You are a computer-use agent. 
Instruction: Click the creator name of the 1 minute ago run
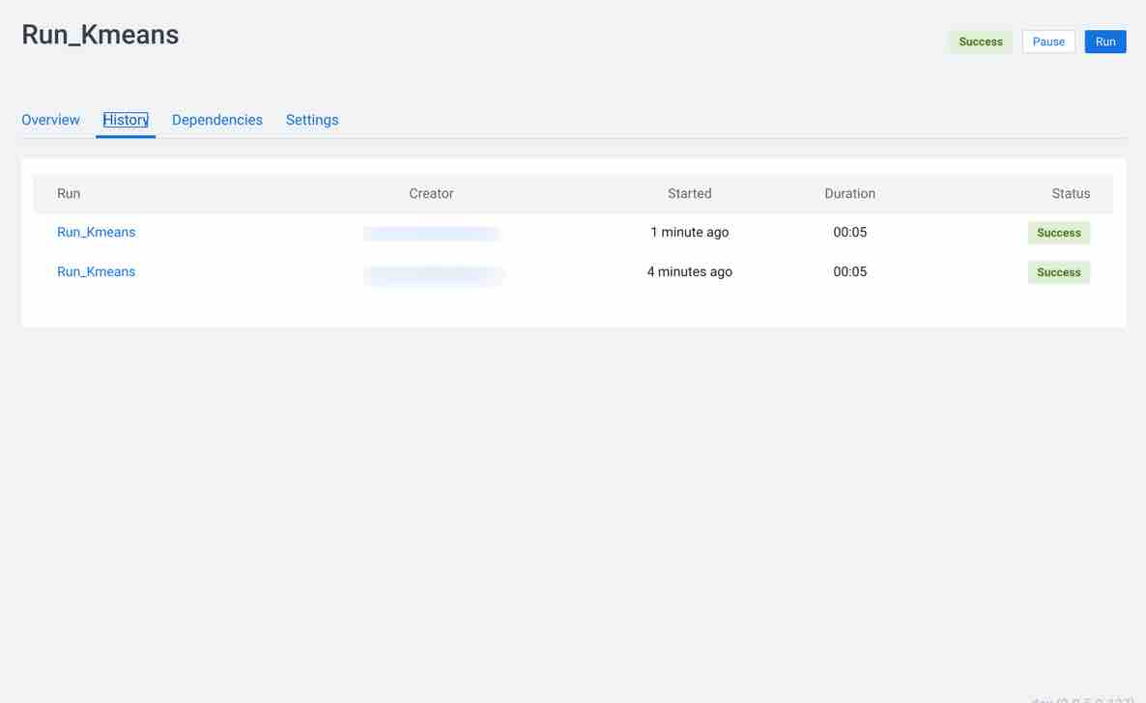click(431, 234)
